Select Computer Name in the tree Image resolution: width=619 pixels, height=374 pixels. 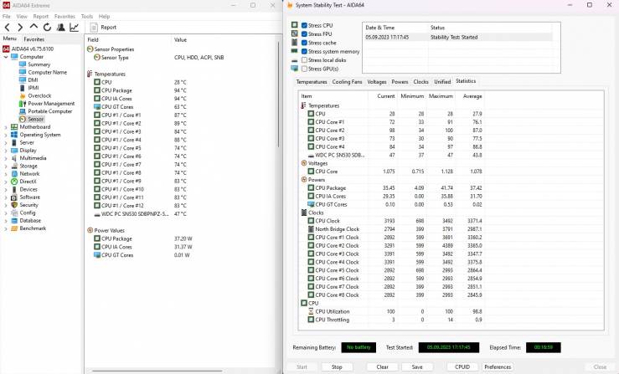[48, 72]
